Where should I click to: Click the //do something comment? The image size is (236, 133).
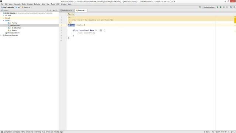click(x=86, y=33)
